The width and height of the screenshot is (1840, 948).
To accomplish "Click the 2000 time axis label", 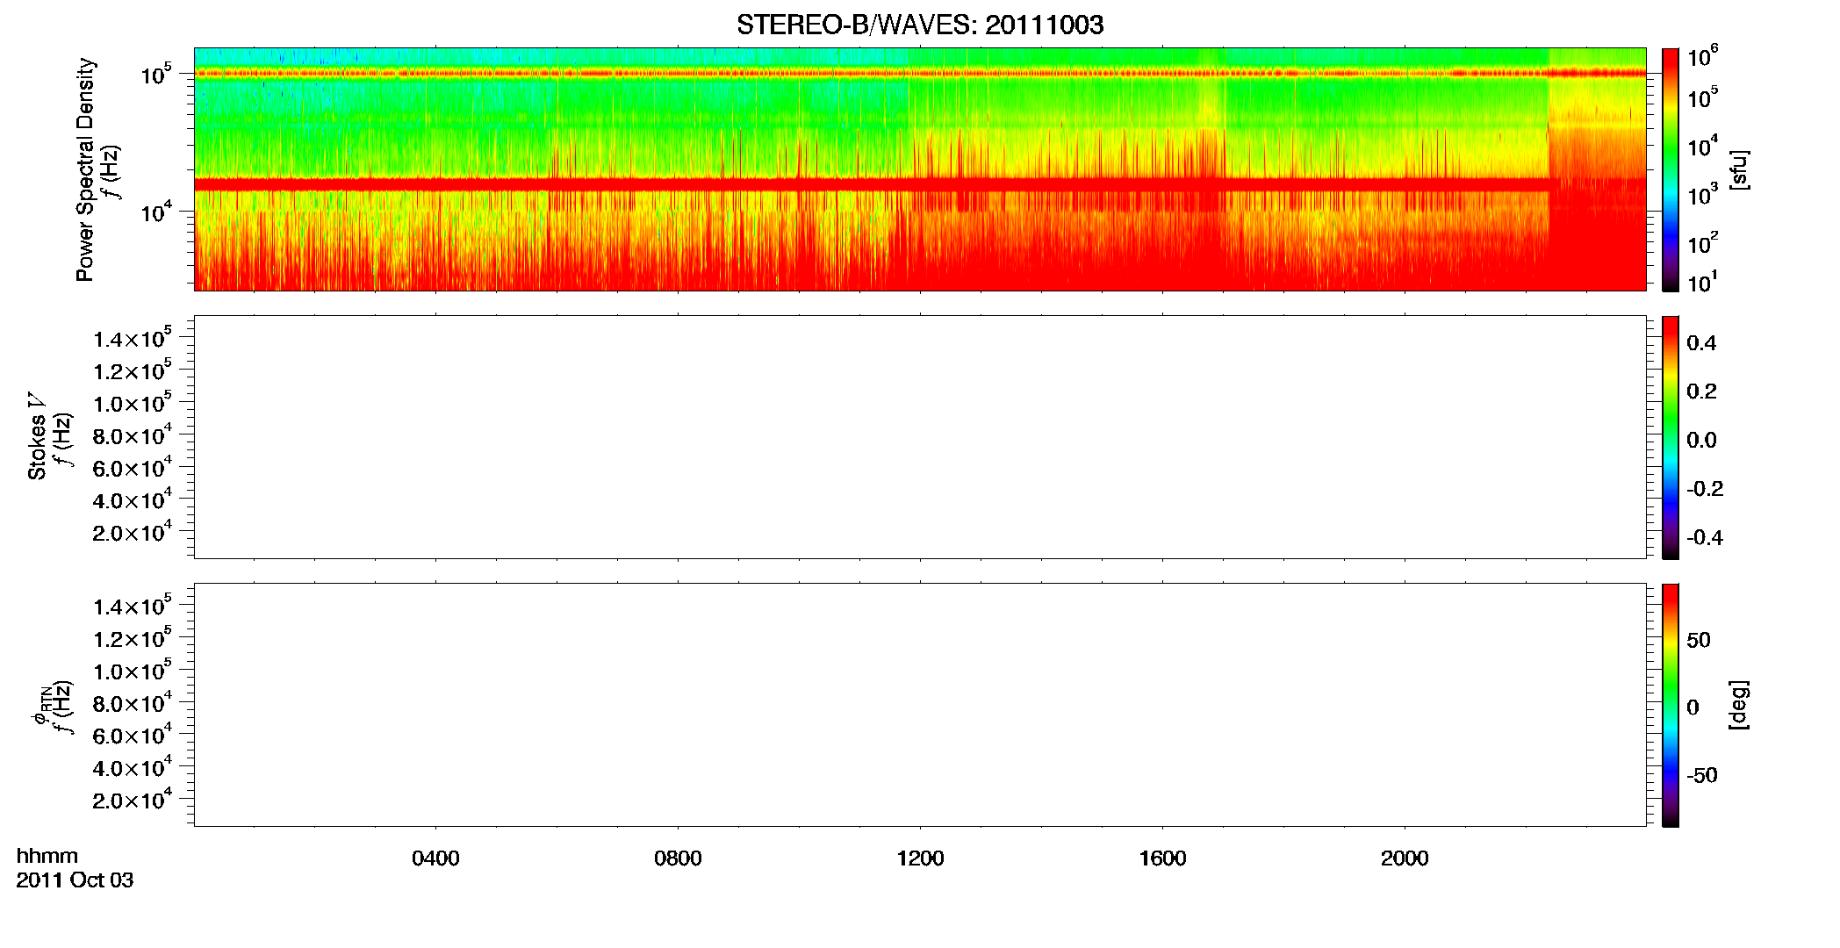I will [x=1405, y=858].
